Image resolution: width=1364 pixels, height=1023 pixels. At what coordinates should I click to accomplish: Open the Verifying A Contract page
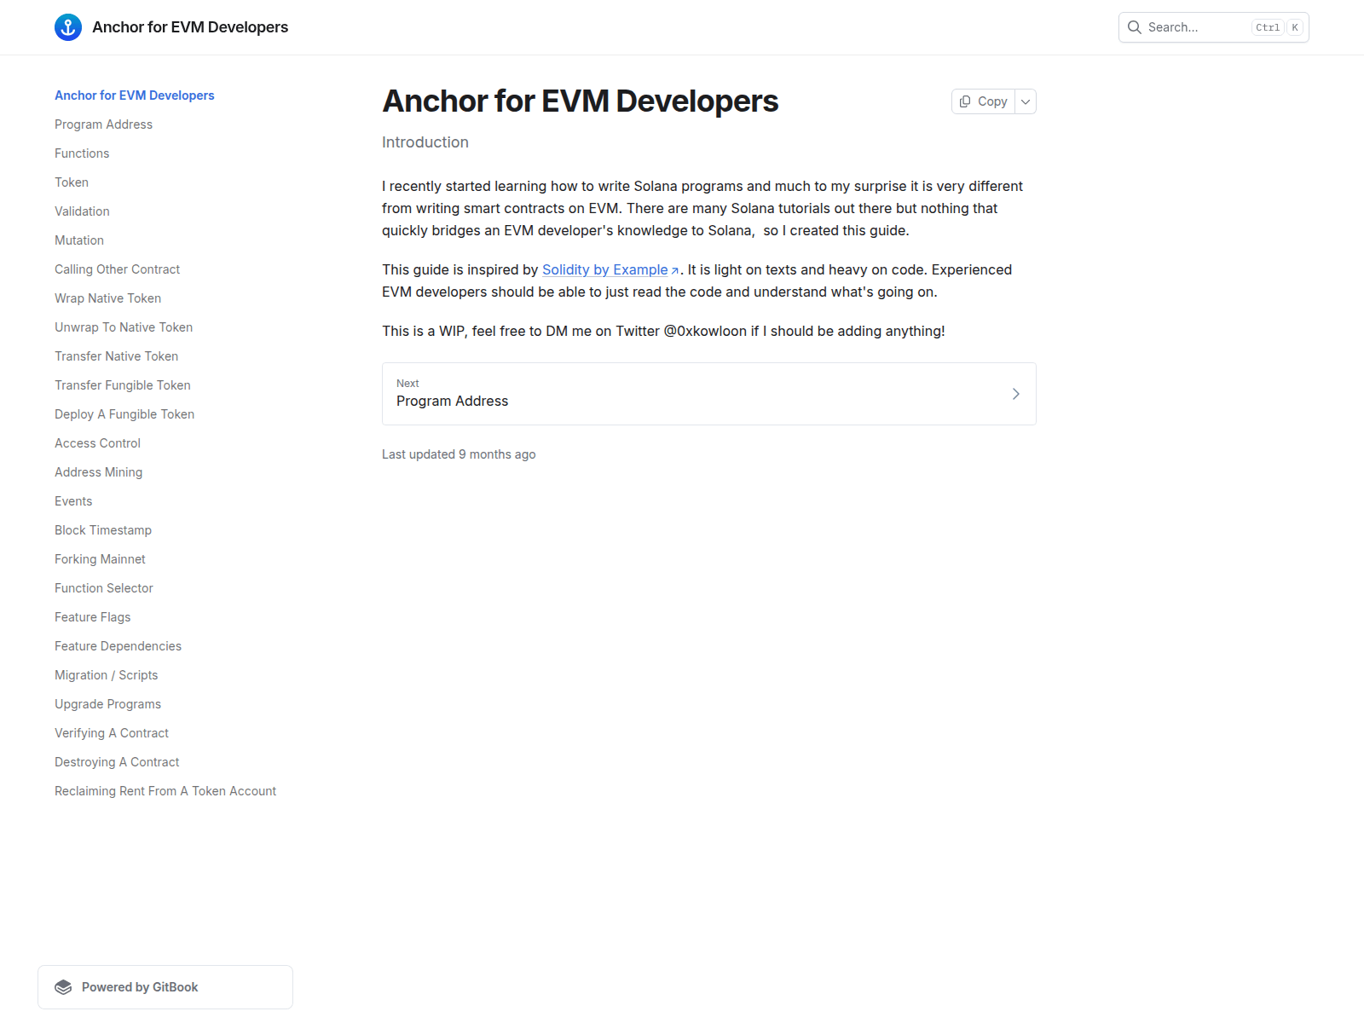pyautogui.click(x=112, y=733)
